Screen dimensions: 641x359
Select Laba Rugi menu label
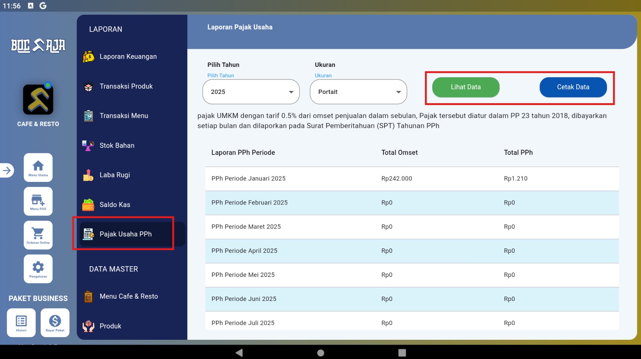[x=115, y=175]
